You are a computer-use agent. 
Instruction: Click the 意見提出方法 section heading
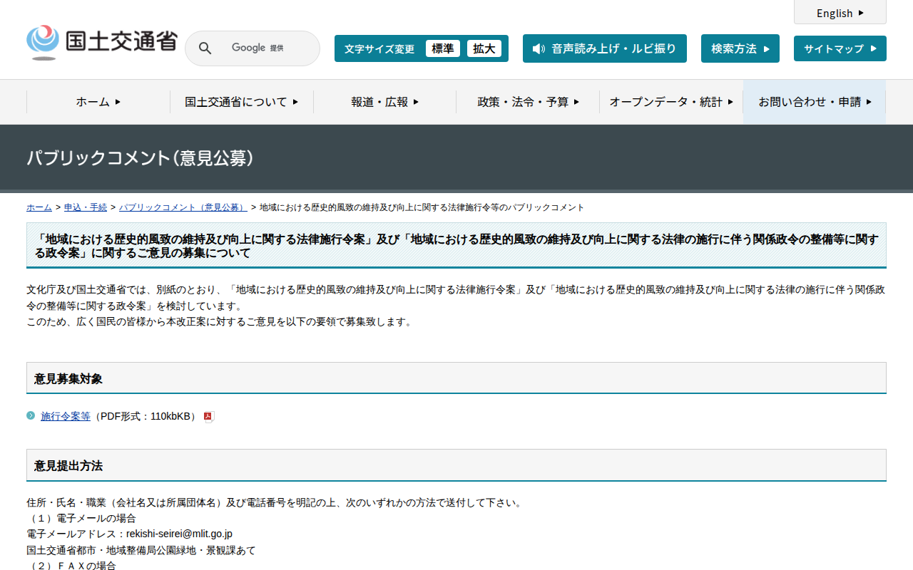(x=456, y=465)
